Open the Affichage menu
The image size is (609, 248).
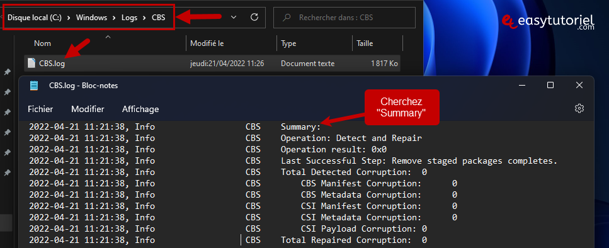click(x=140, y=109)
